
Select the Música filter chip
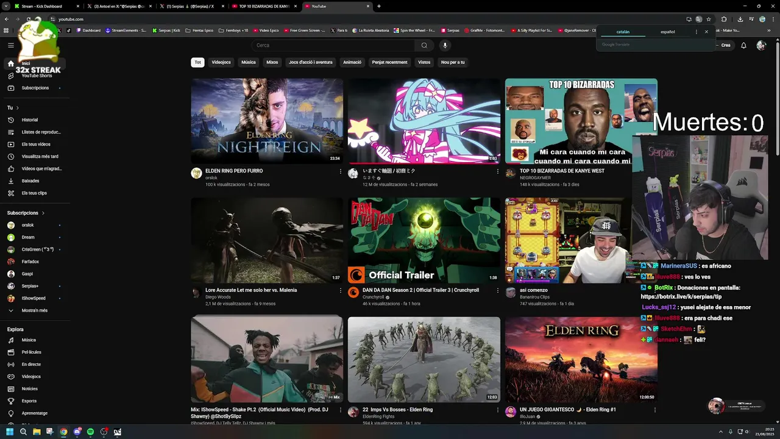pyautogui.click(x=249, y=62)
